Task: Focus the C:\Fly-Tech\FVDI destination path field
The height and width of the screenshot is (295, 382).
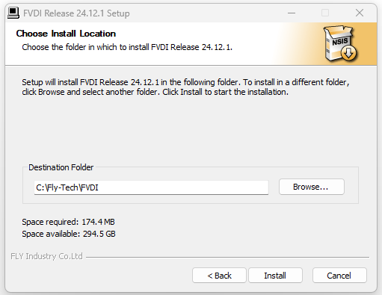Action: (151, 187)
